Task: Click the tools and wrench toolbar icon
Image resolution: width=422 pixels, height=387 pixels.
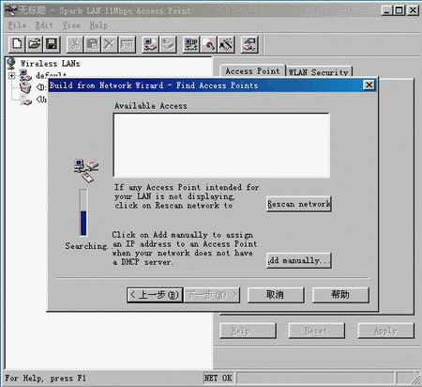Action: click(x=226, y=44)
